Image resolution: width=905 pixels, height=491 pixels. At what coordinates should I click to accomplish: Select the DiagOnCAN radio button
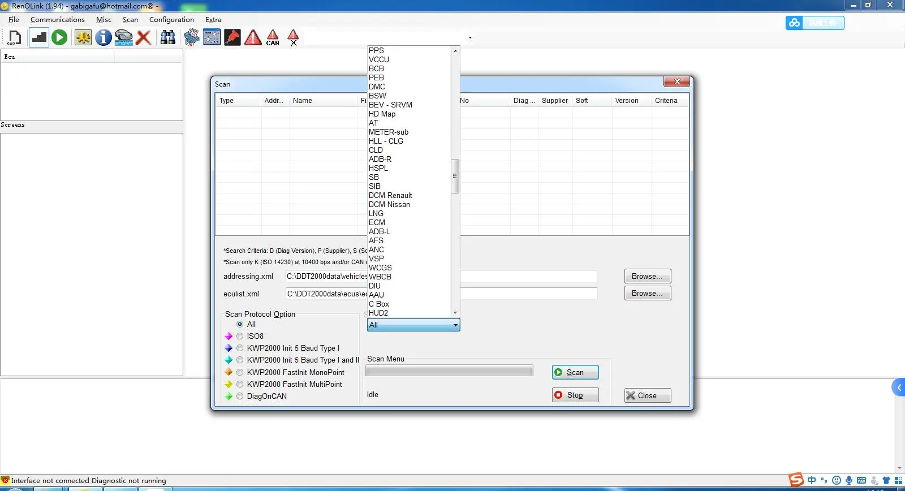[x=240, y=396]
